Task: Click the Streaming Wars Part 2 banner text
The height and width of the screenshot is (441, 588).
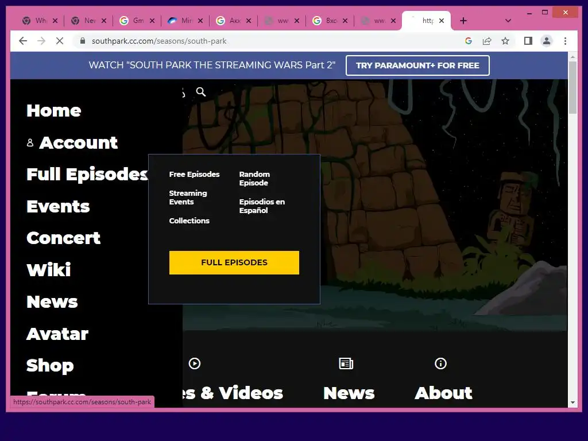Action: tap(212, 65)
